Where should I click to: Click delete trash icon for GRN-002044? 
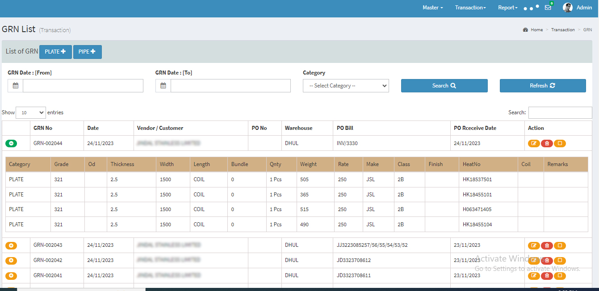click(x=547, y=143)
